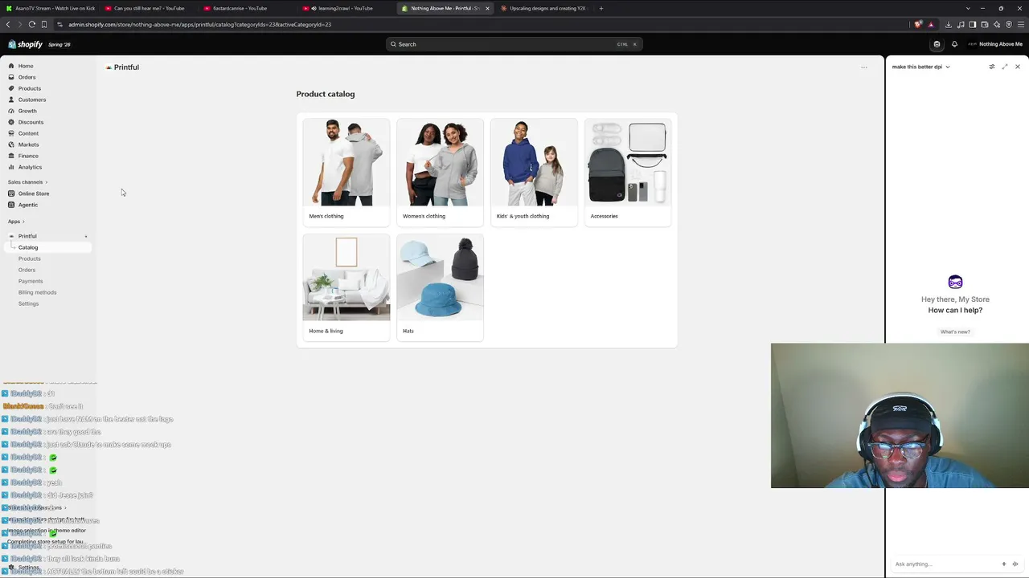Click the plus attach icon in Sidekick input

(1003, 564)
